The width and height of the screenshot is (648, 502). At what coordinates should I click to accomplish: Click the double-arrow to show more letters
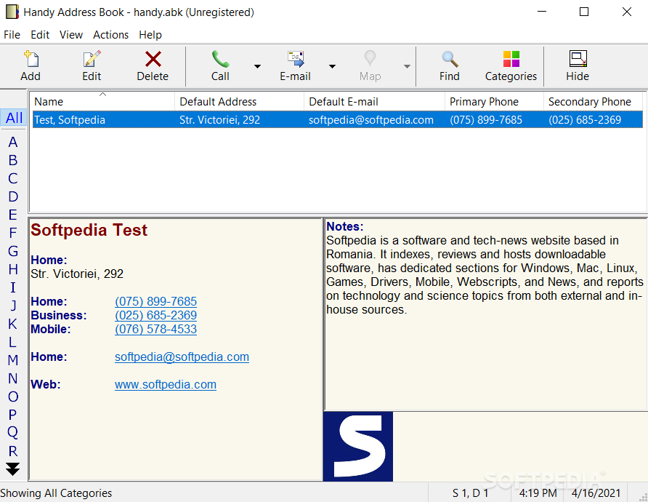[13, 469]
